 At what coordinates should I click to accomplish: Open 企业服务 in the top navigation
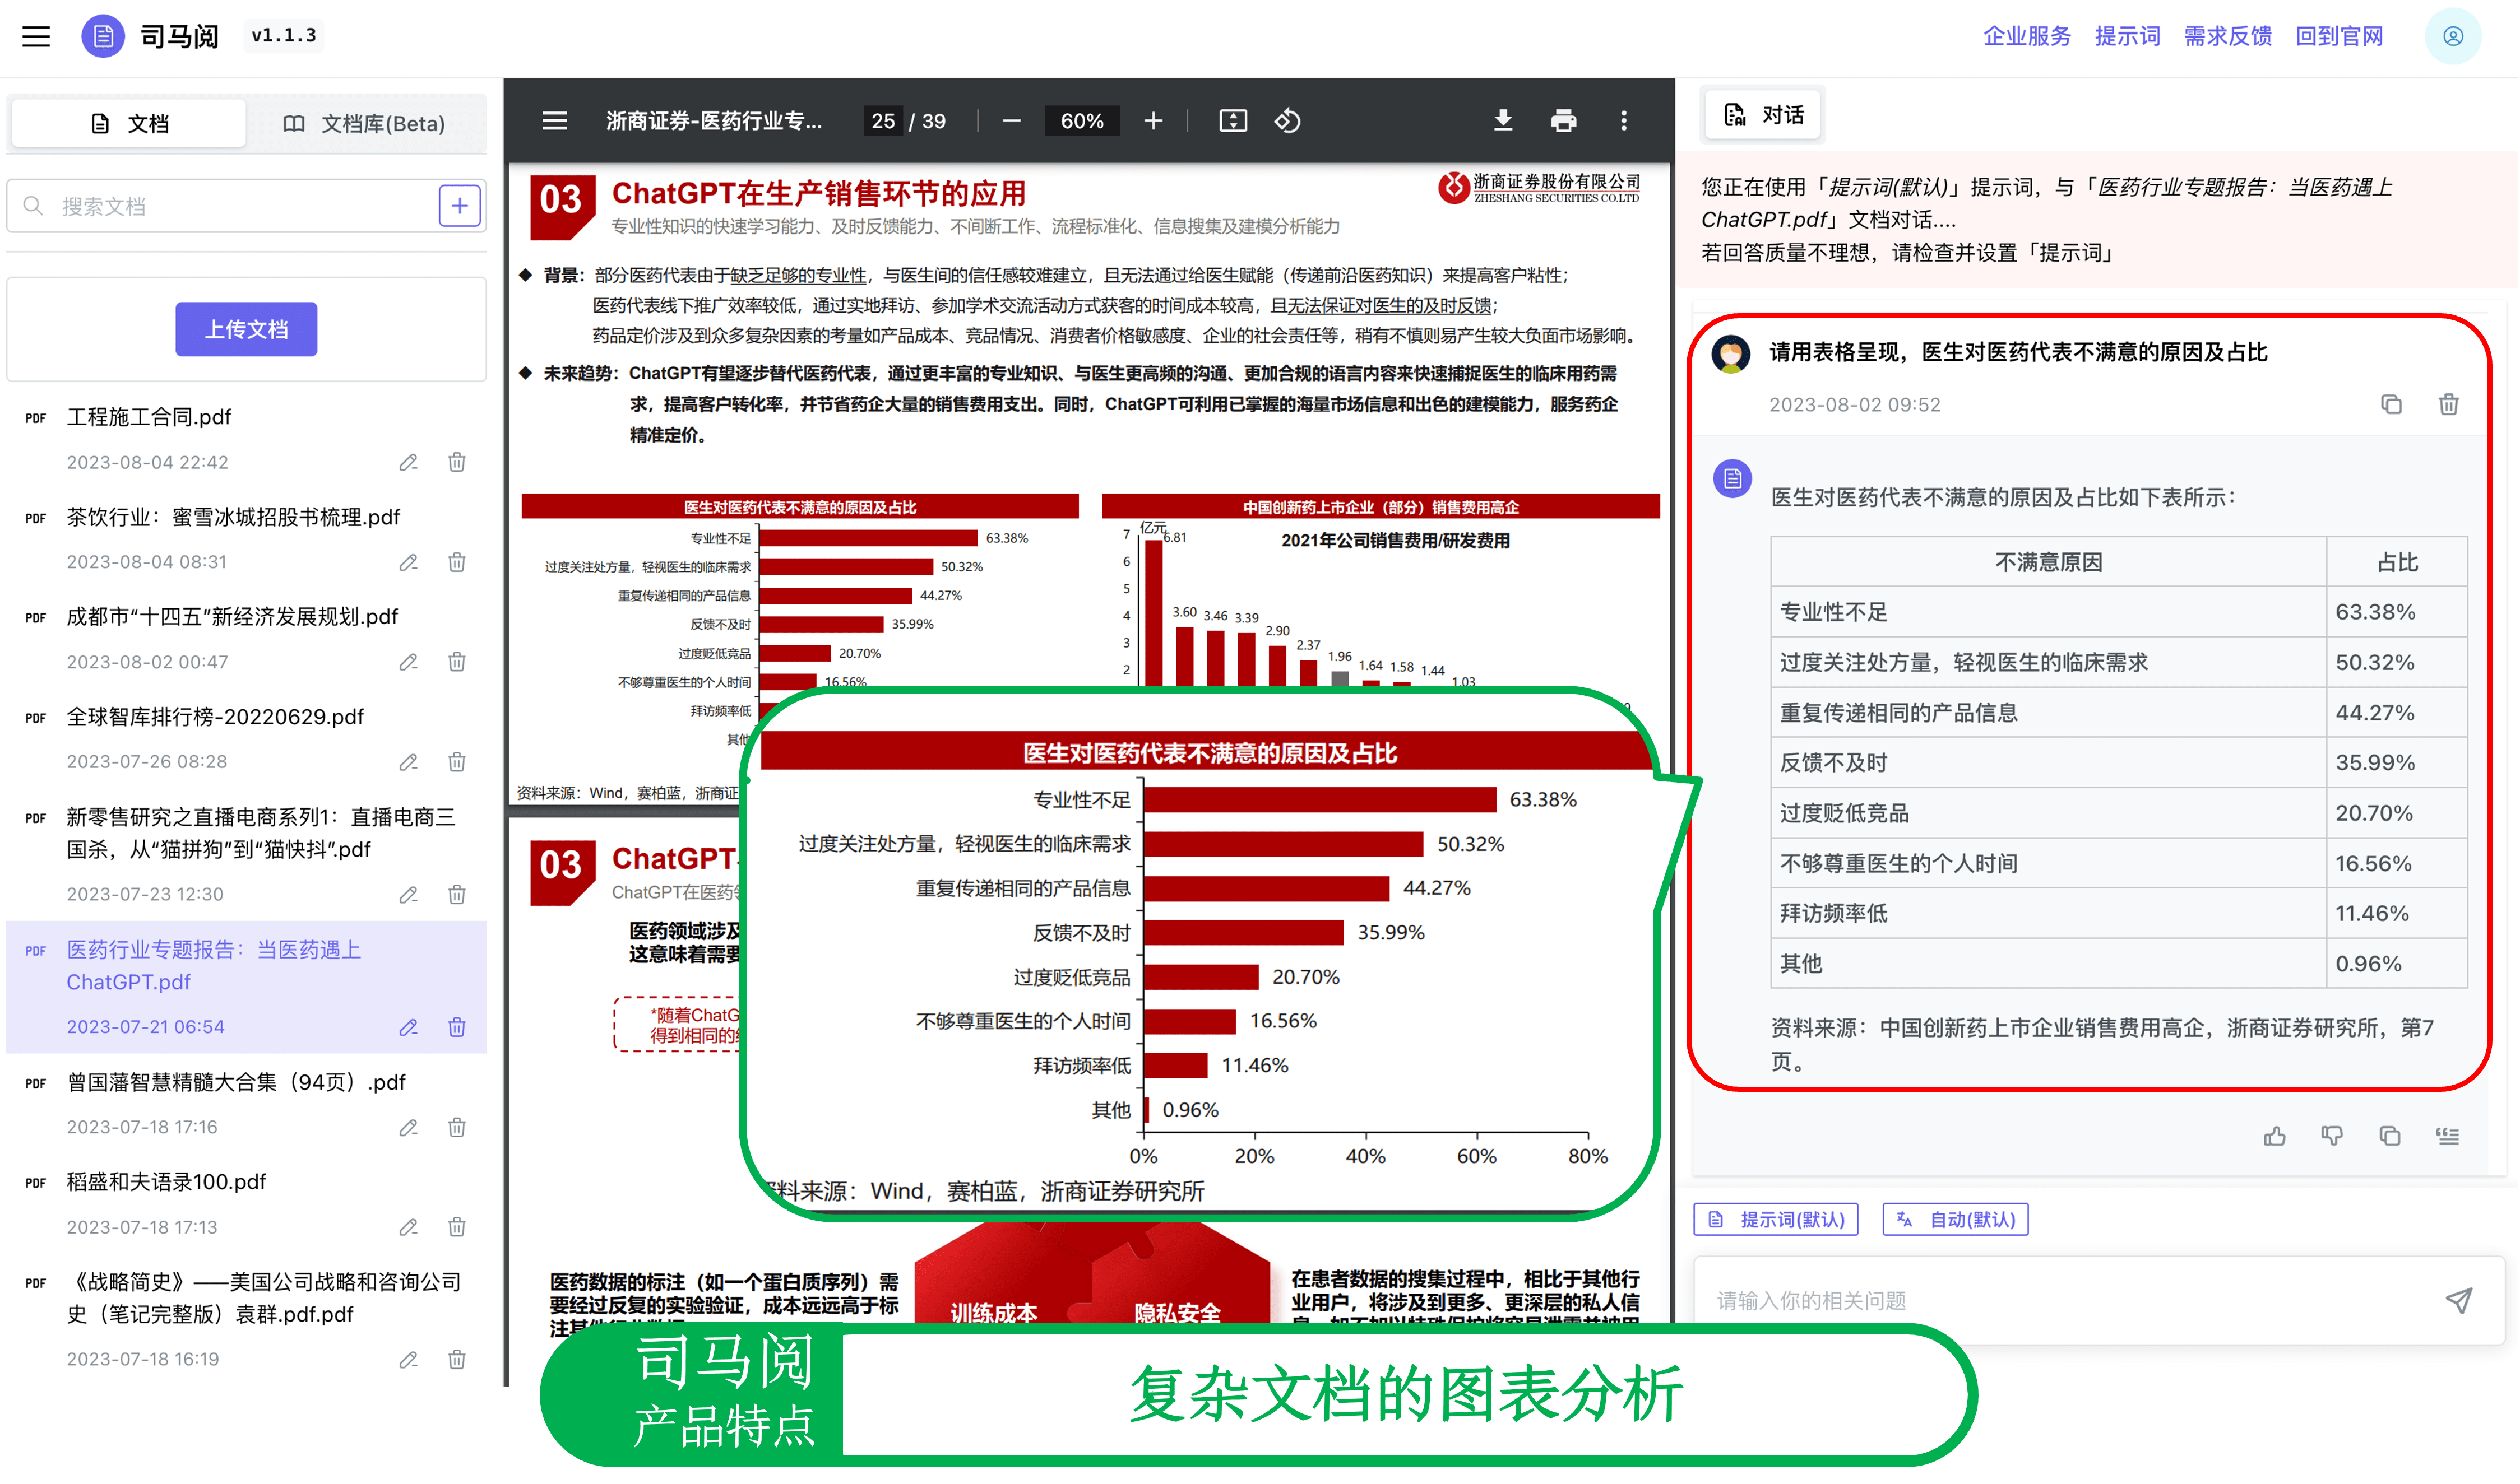click(2028, 36)
